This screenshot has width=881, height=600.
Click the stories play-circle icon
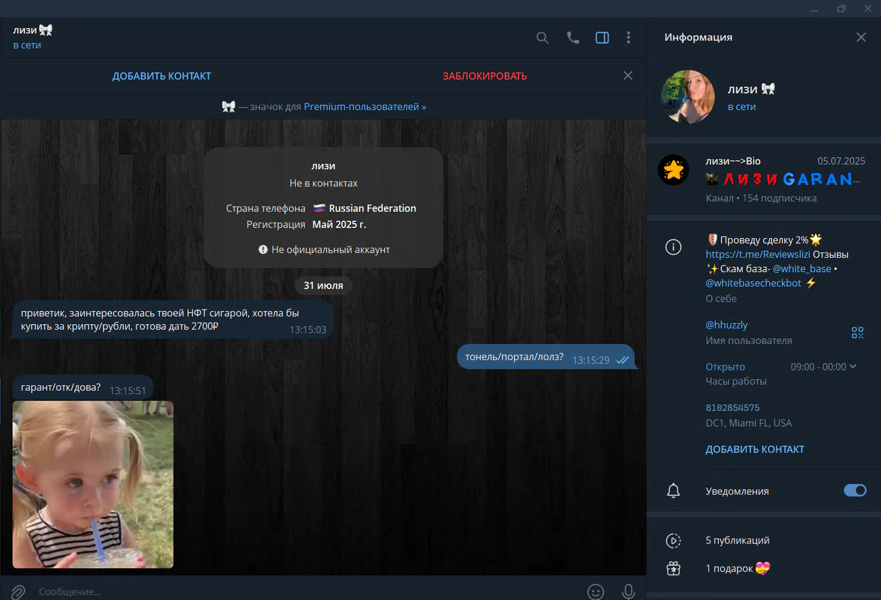tap(673, 541)
